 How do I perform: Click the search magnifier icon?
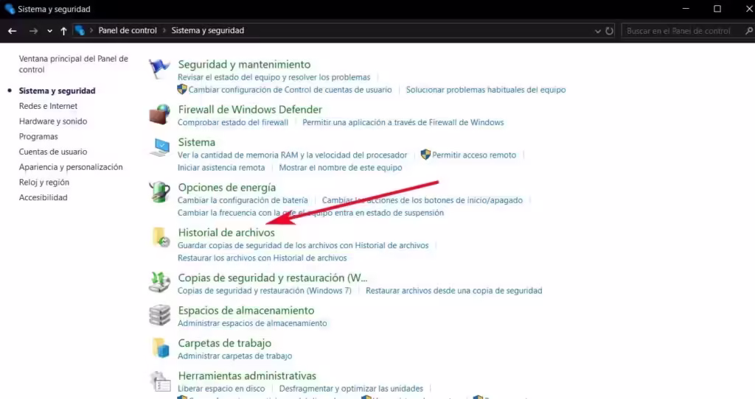click(x=749, y=31)
